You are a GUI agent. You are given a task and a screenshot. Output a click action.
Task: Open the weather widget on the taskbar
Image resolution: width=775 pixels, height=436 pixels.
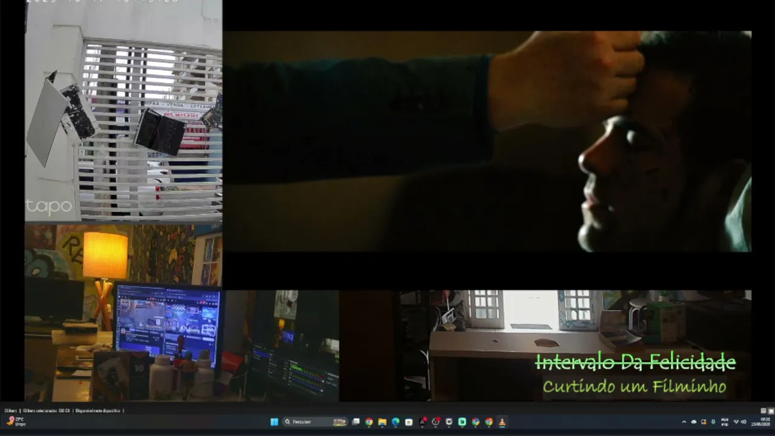point(16,421)
